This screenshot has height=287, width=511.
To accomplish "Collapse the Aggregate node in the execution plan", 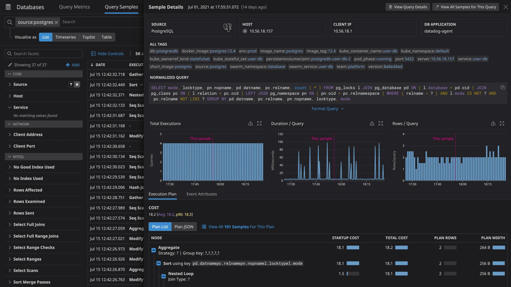I will pyautogui.click(x=154, y=250).
